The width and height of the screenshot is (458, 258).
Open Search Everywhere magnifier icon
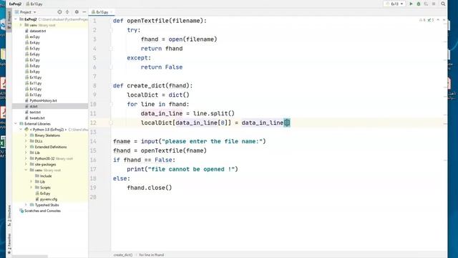pyautogui.click(x=443, y=4)
